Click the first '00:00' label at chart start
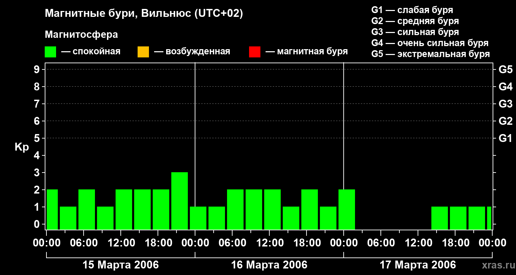The image size is (516, 275). point(47,243)
